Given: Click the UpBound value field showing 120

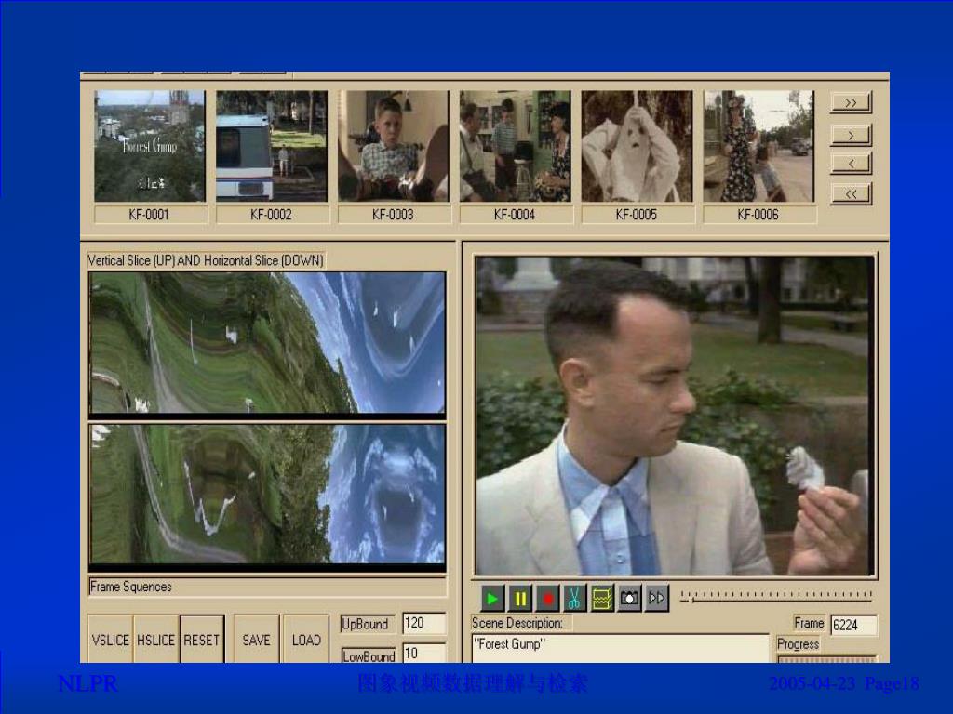Looking at the screenshot, I should pyautogui.click(x=424, y=623).
